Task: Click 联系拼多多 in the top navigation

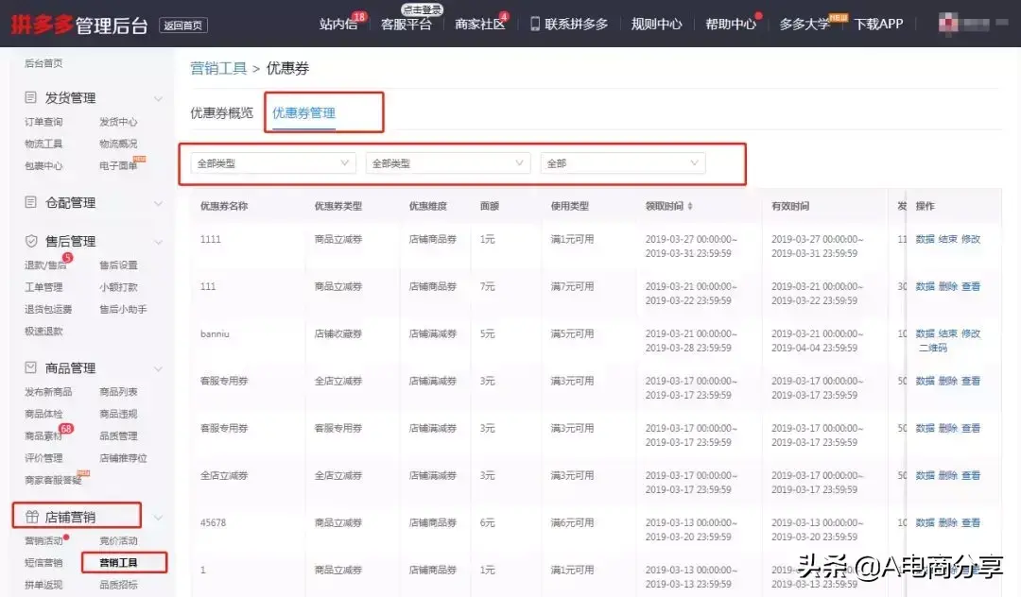Action: click(577, 24)
